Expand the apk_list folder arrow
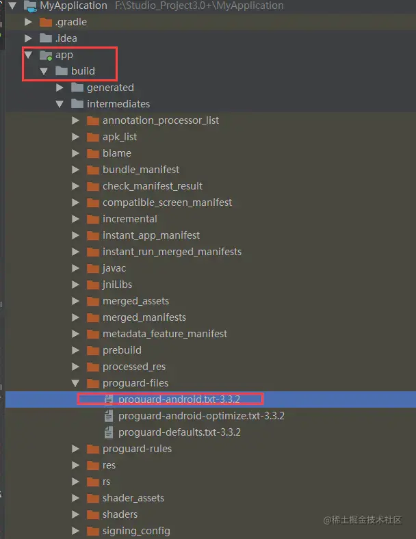416x539 pixels. click(75, 137)
